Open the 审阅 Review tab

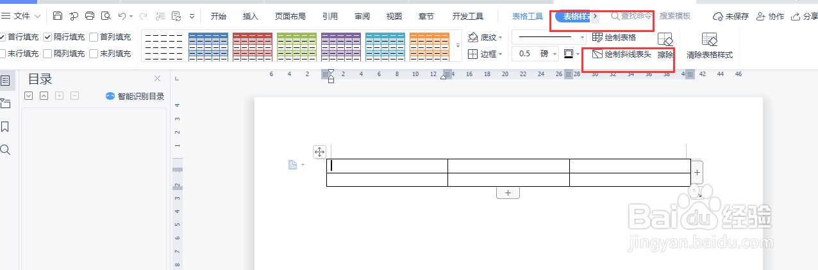click(x=362, y=16)
